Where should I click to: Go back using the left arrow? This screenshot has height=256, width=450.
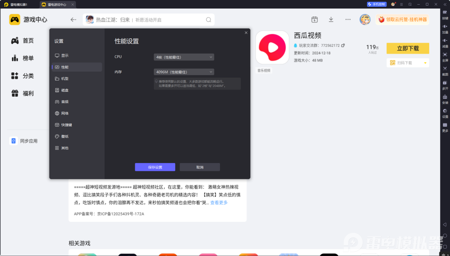pyautogui.click(x=73, y=20)
